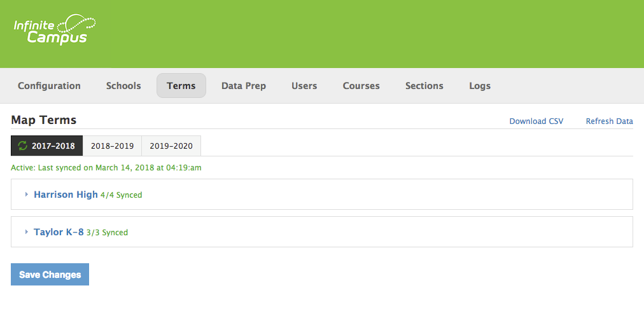Click the green sync icon on 2017–2018

coord(23,146)
